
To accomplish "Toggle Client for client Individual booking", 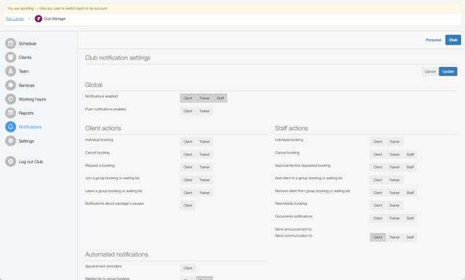I will coord(188,142).
